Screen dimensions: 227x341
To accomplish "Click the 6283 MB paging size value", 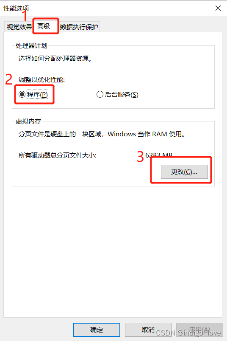I will pos(159,155).
